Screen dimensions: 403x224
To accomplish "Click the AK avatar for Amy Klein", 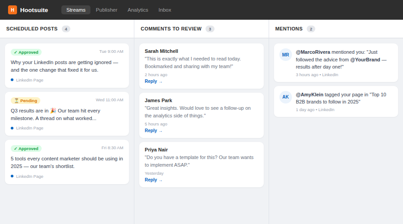I will click(x=286, y=97).
